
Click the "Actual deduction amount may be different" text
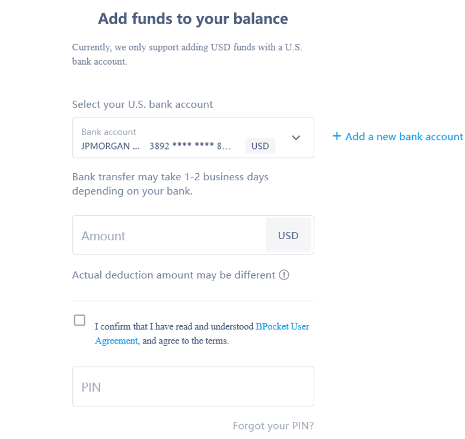tap(173, 275)
